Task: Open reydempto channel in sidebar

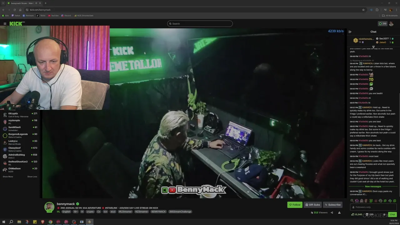Action: 21,122
